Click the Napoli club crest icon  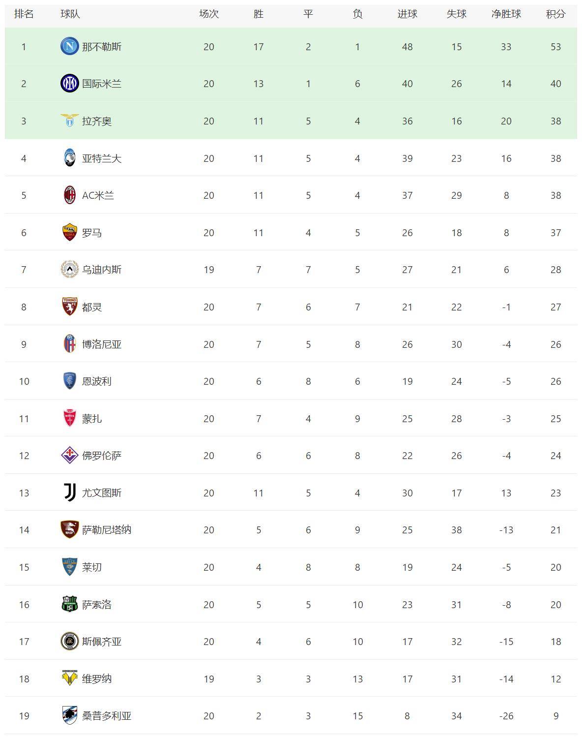tap(69, 46)
